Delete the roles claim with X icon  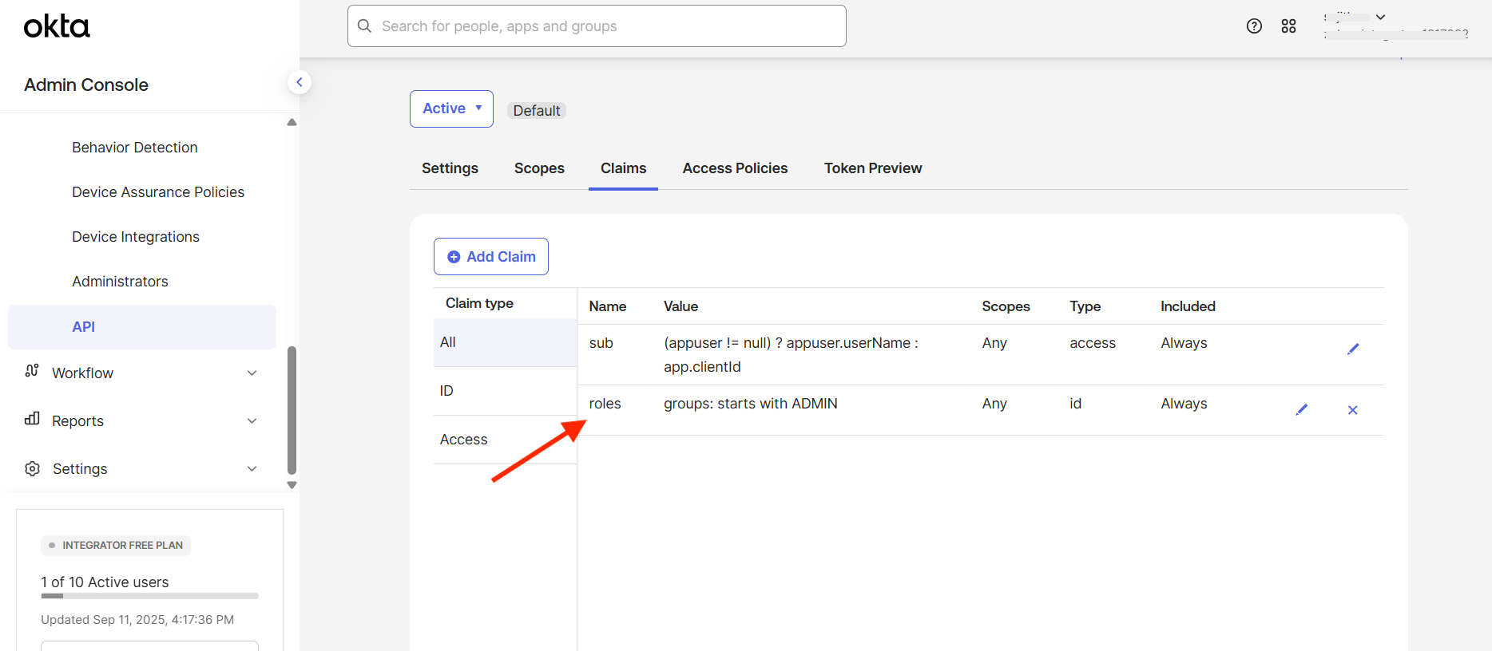[1353, 410]
